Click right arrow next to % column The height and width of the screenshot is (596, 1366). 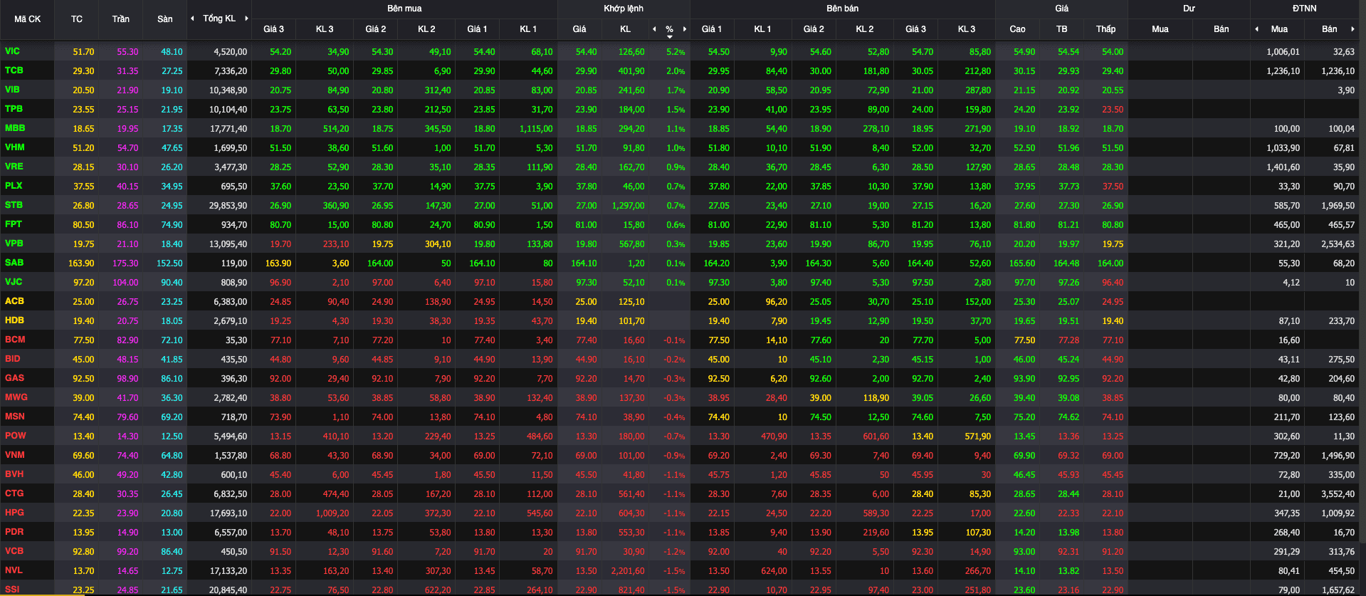coord(685,29)
